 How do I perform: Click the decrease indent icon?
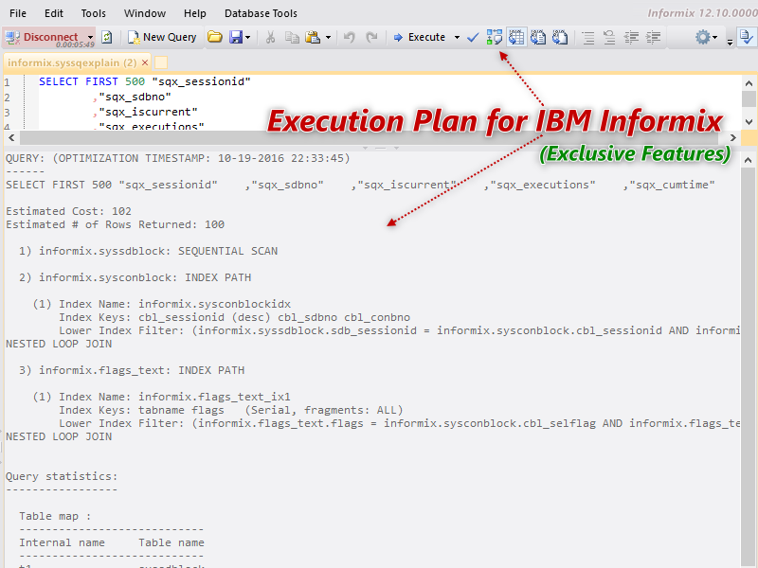[x=631, y=37]
